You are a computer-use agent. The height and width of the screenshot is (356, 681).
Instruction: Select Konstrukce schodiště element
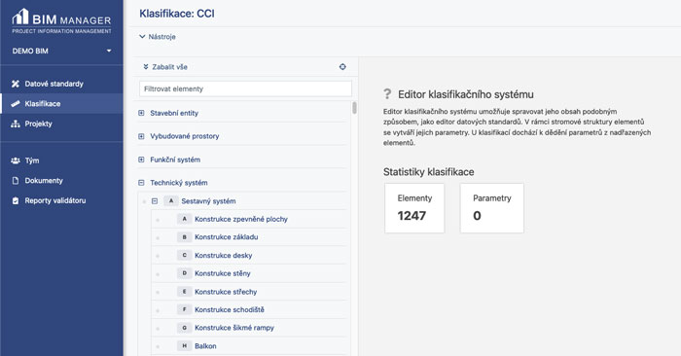[x=249, y=309]
